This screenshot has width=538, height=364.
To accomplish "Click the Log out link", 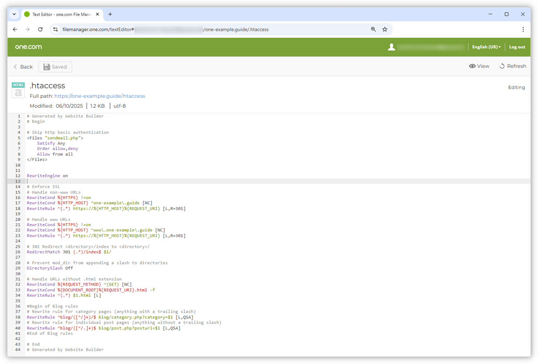I will 517,47.
